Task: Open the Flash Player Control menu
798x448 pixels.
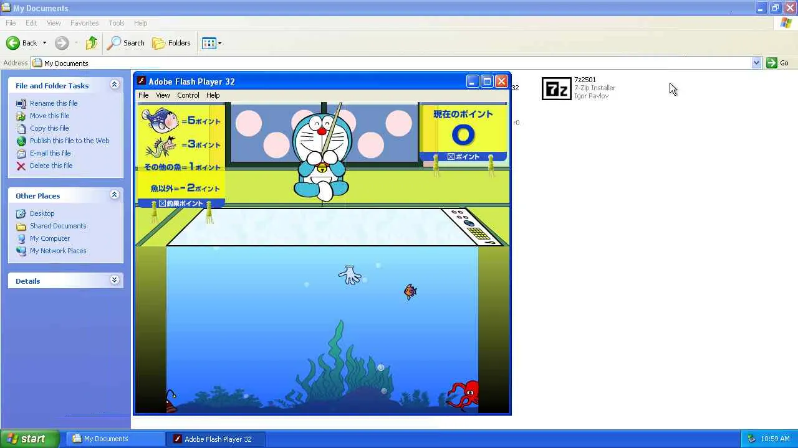Action: coord(188,95)
